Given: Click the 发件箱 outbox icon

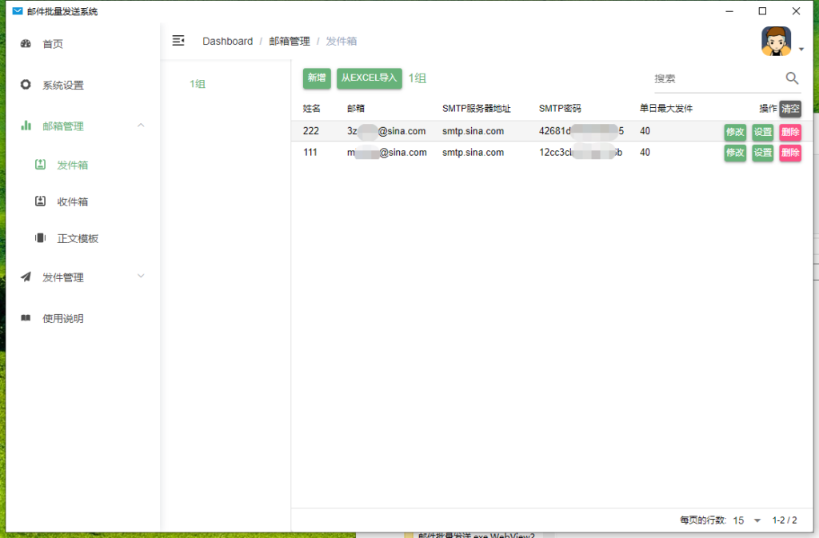Looking at the screenshot, I should (x=40, y=165).
